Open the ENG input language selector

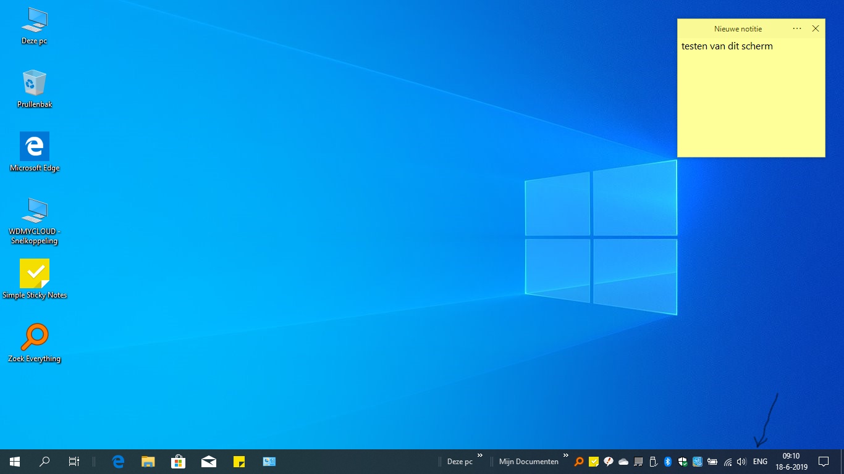point(760,462)
